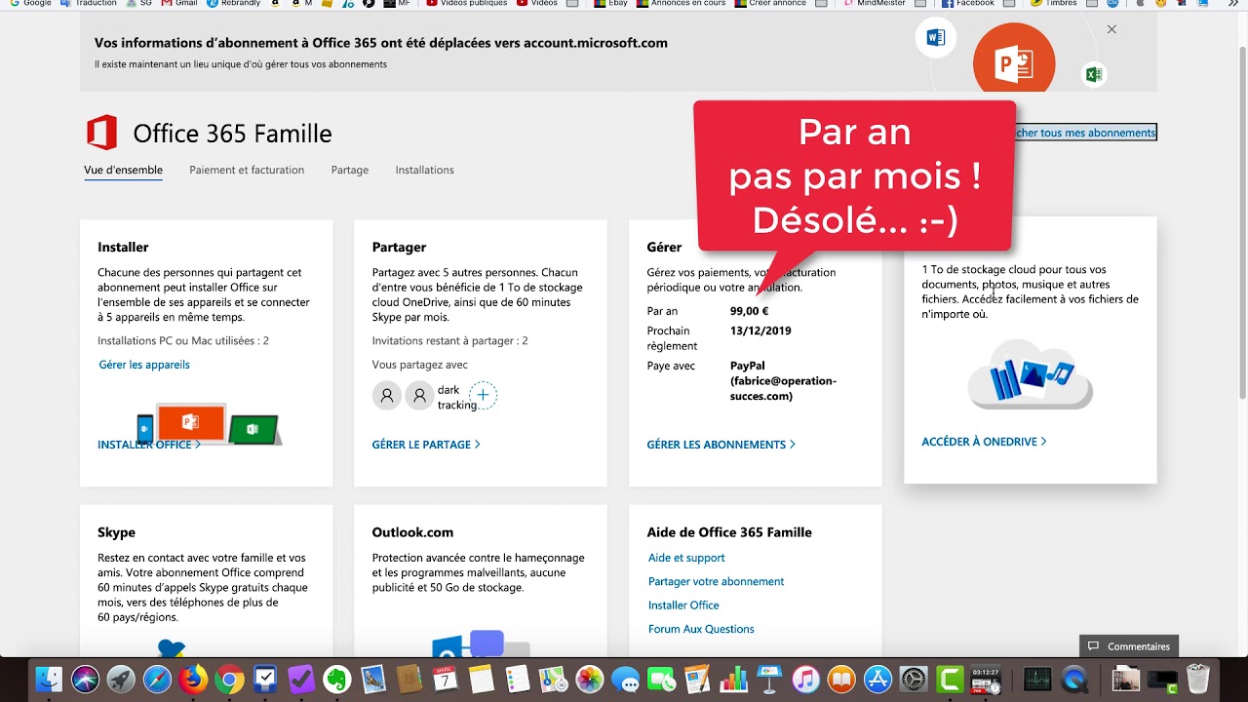Open Maps in the Dock

tap(553, 680)
